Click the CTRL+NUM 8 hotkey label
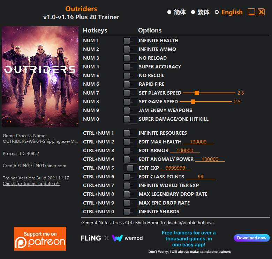The height and width of the screenshot is (259, 272). [98, 194]
